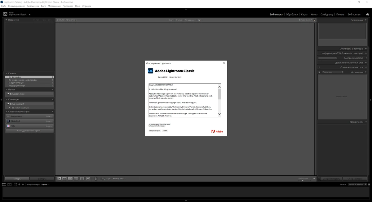The height and width of the screenshot is (202, 372).
Task: Switch to the Печать module
Action: [340, 14]
